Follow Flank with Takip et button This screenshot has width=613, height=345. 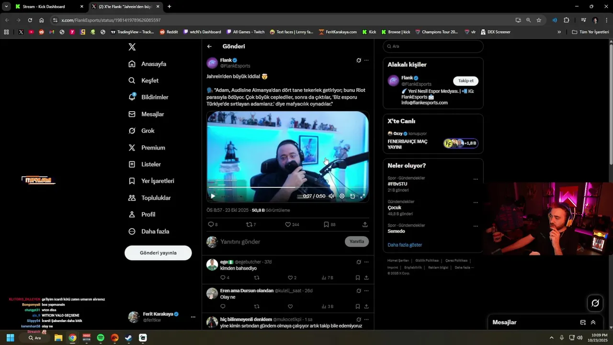pos(465,81)
